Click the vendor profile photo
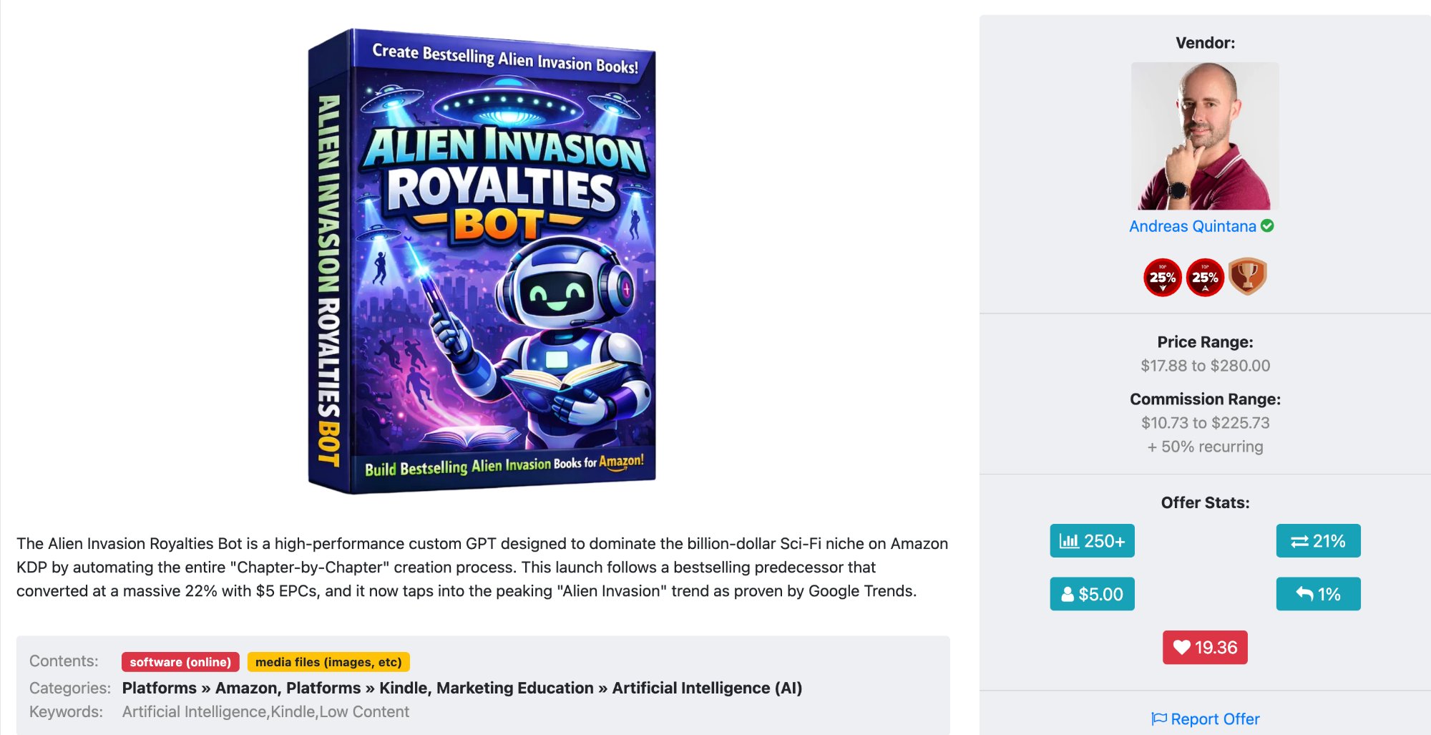This screenshot has height=735, width=1431. tap(1205, 136)
